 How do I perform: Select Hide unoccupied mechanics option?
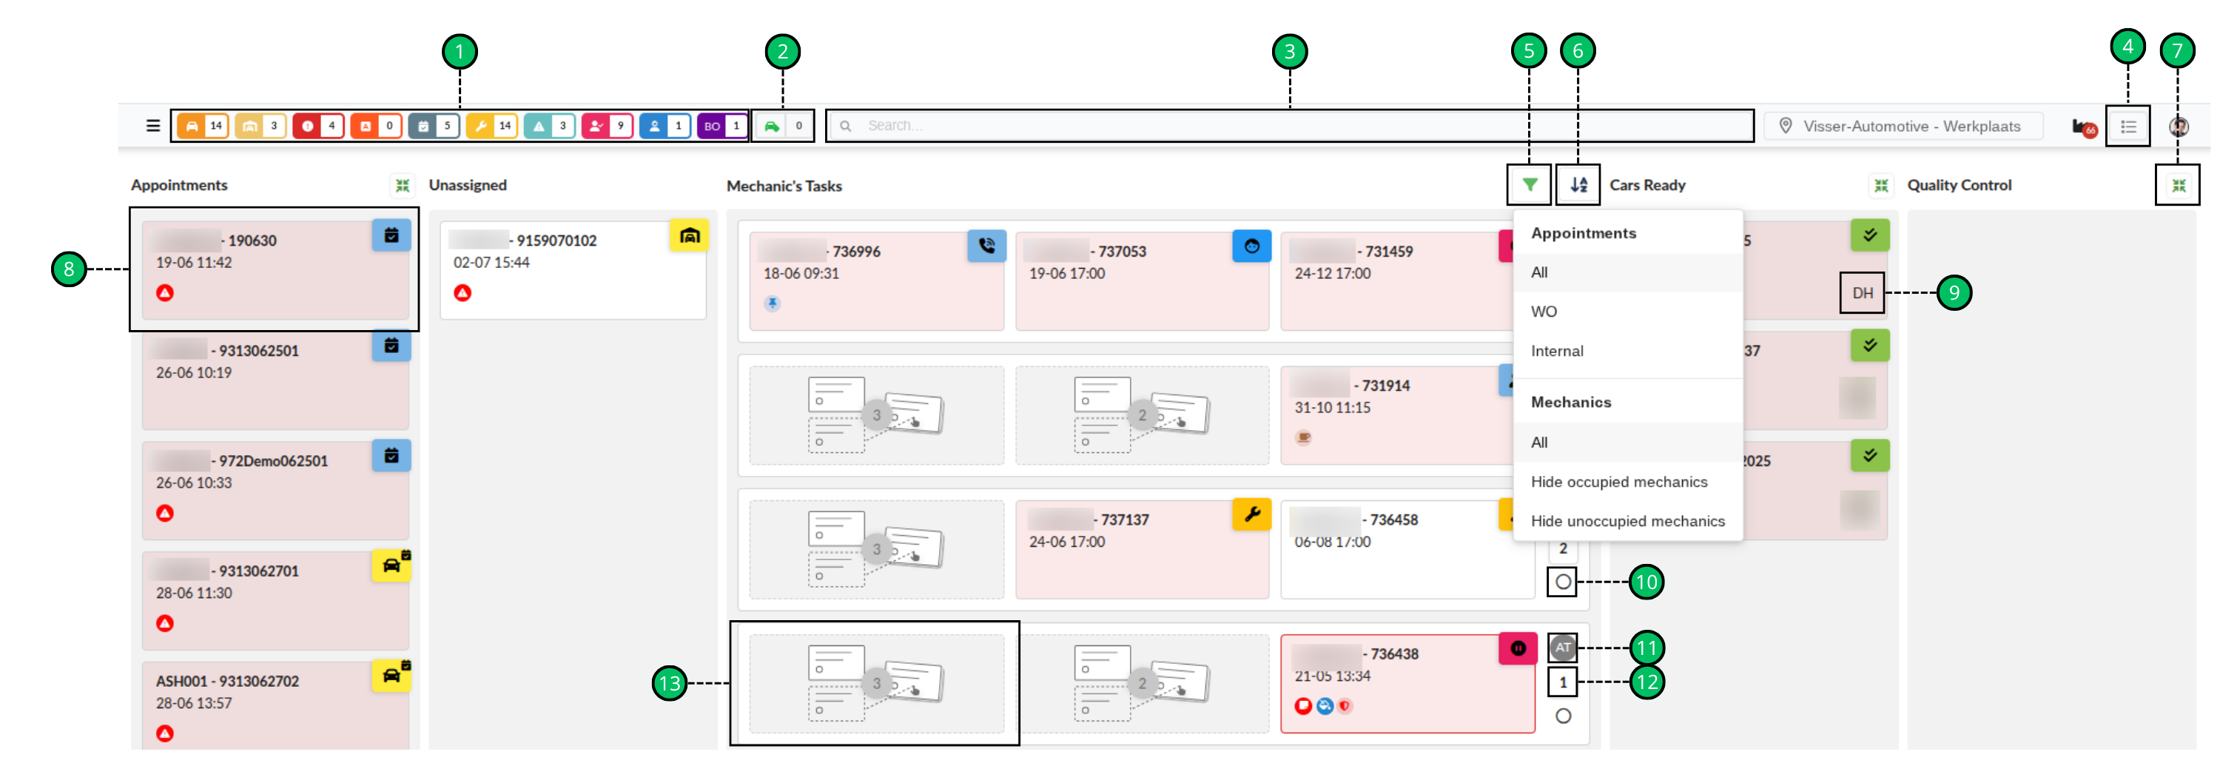pos(1627,521)
